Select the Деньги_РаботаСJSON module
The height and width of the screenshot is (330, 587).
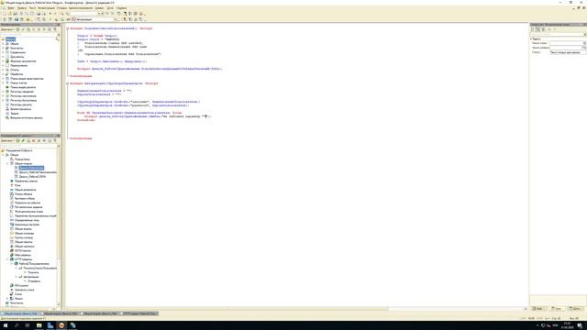point(33,177)
